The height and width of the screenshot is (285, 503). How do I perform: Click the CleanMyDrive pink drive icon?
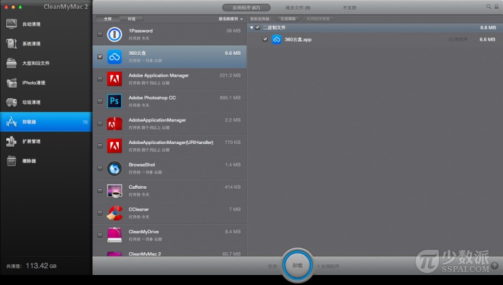(114, 235)
